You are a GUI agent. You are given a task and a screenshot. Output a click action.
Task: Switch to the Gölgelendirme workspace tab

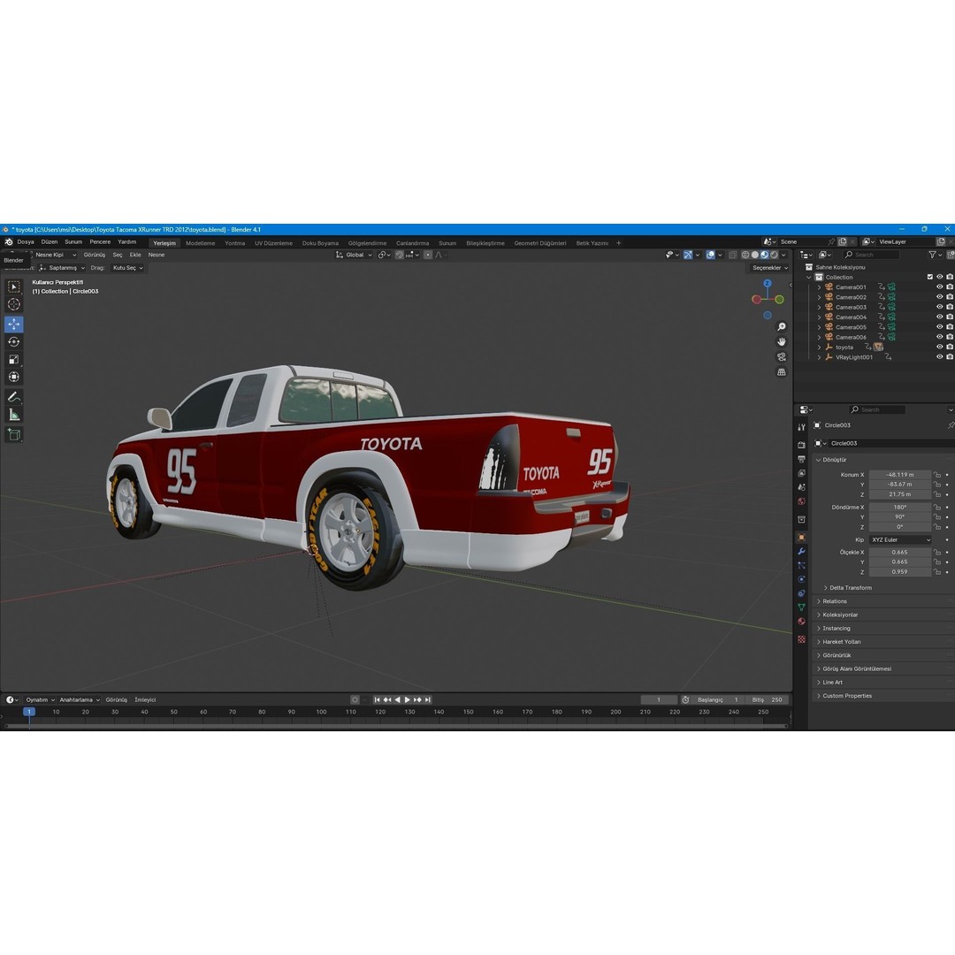click(x=367, y=243)
